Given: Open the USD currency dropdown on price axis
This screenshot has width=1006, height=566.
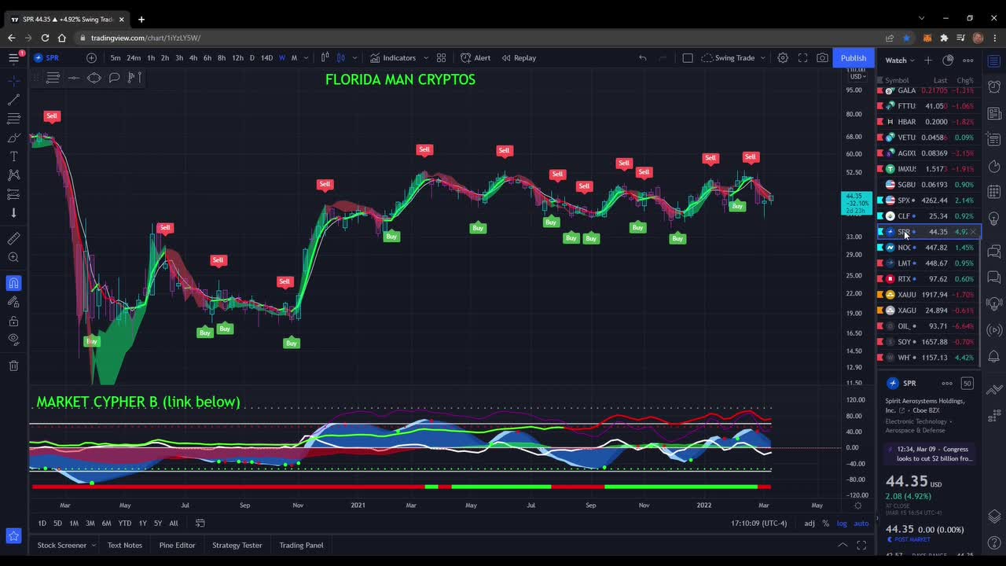Looking at the screenshot, I should tap(857, 77).
